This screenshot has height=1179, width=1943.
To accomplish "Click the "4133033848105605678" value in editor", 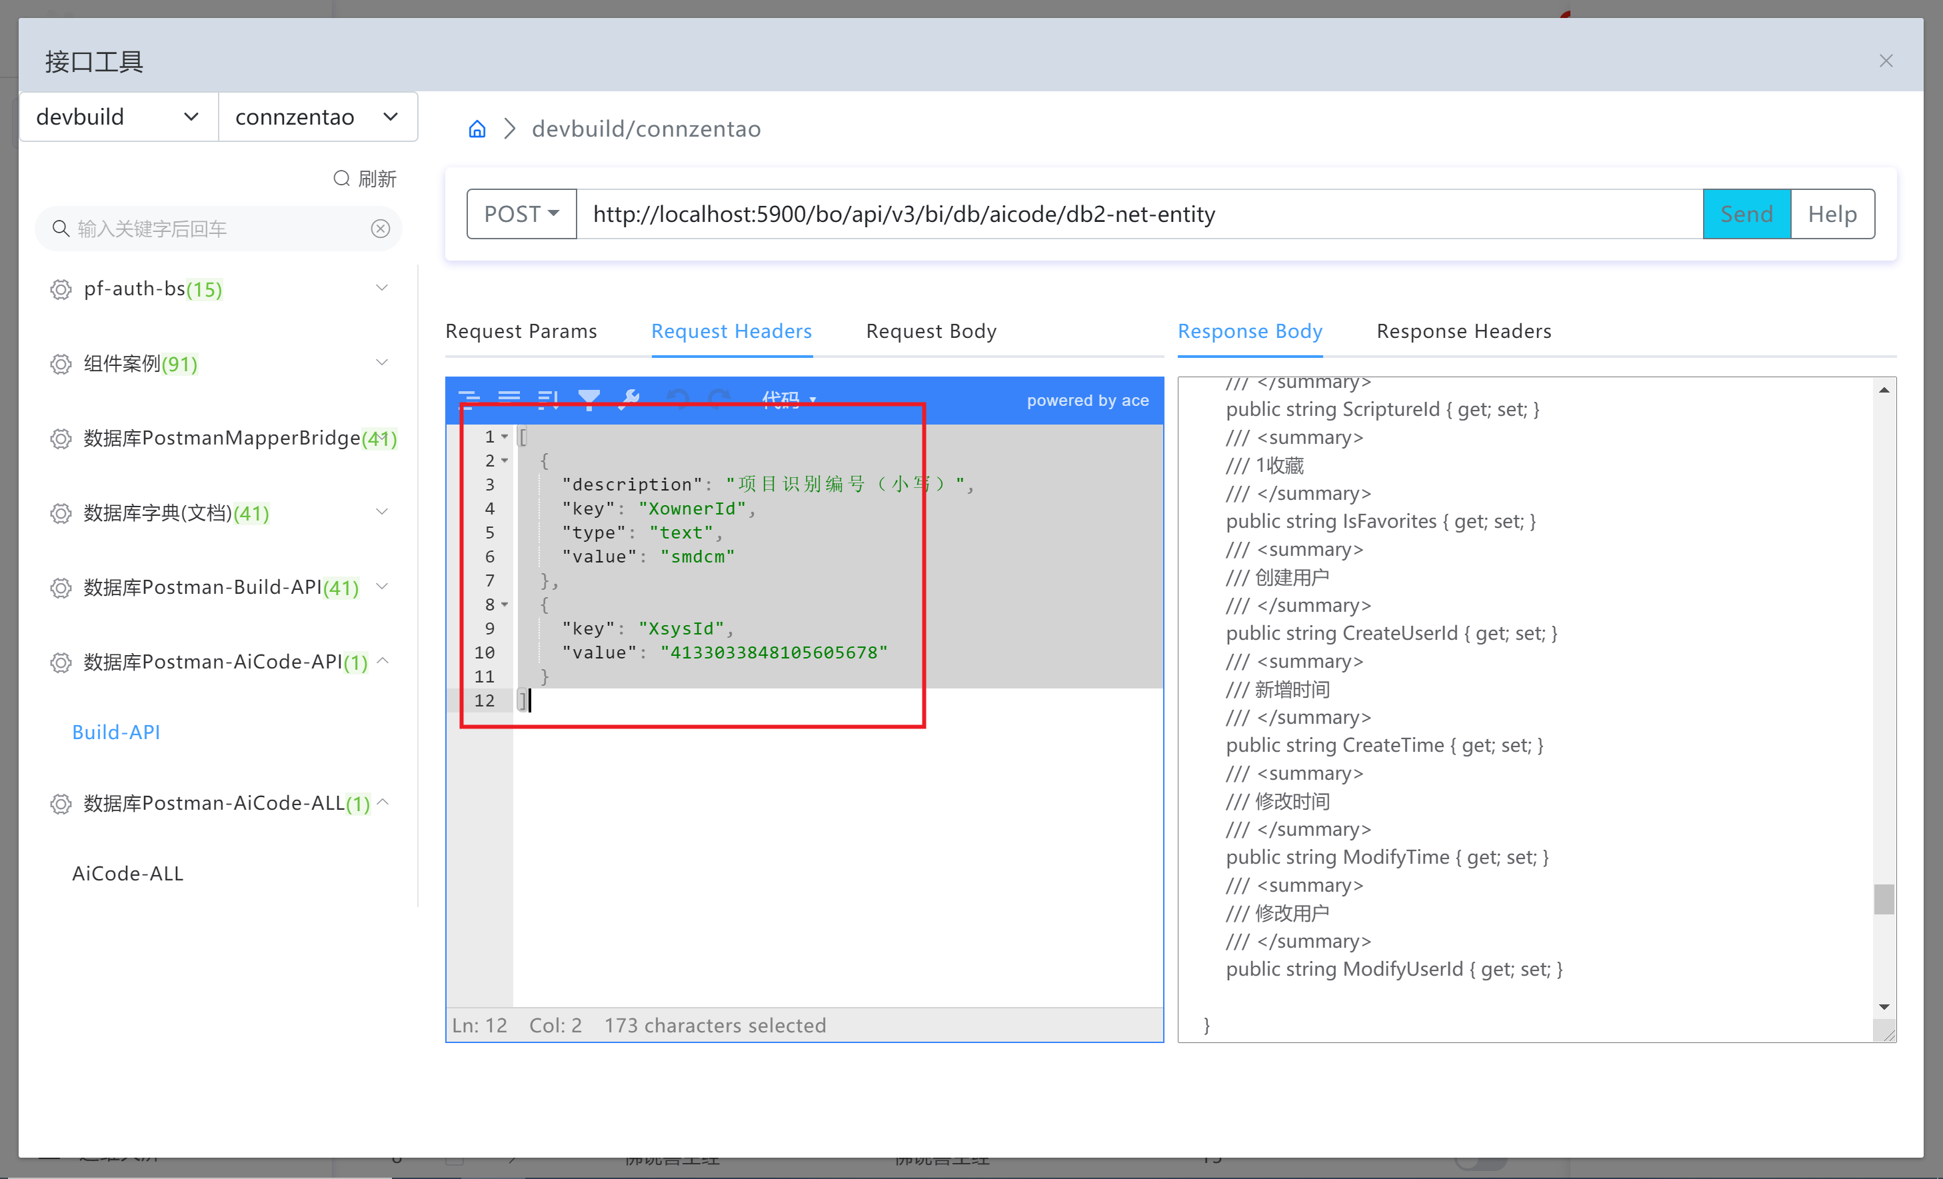I will pos(775,652).
